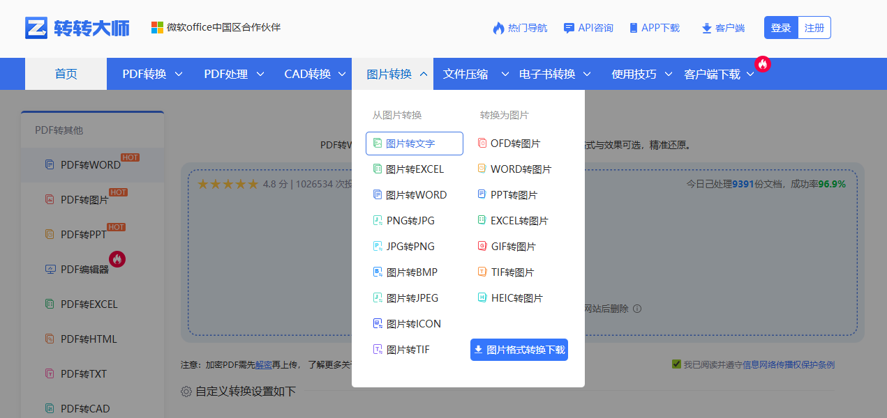This screenshot has width=887, height=418.
Task: Expand the 使用技巧 dropdown chevron
Action: (x=669, y=74)
